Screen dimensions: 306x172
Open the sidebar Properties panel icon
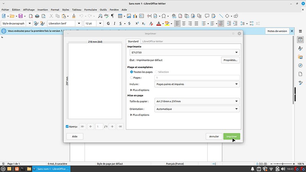click(x=300, y=40)
